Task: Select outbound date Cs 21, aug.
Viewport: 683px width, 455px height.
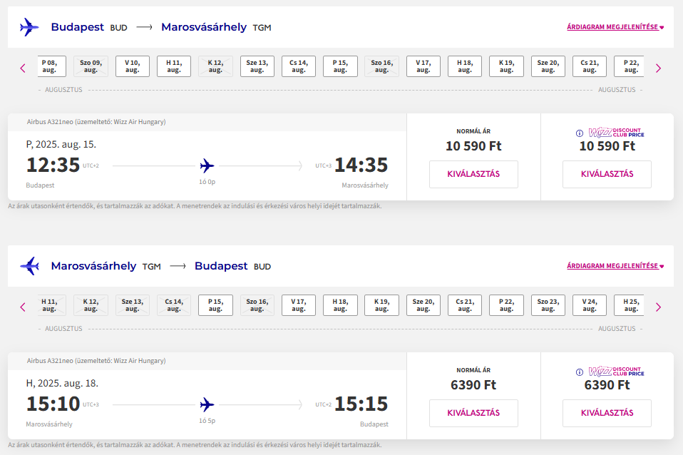Action: (x=590, y=66)
